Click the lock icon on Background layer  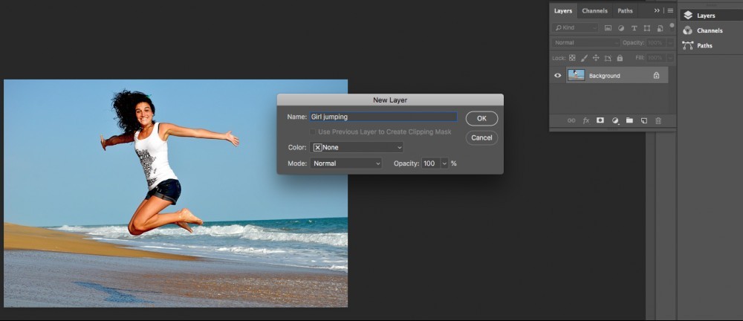click(x=656, y=76)
